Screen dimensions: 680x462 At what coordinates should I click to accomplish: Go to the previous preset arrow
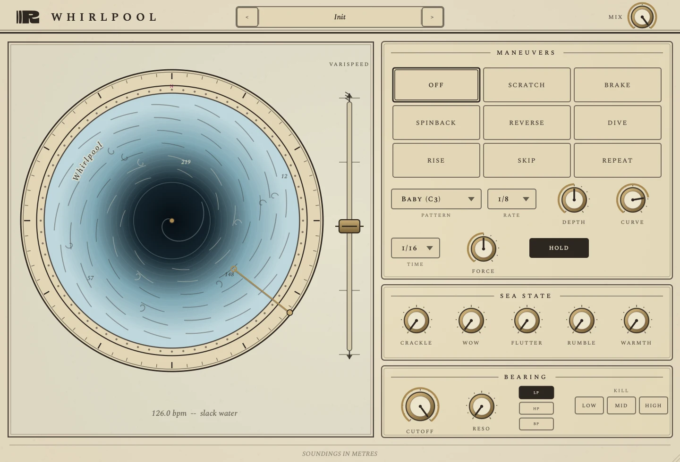(x=247, y=17)
